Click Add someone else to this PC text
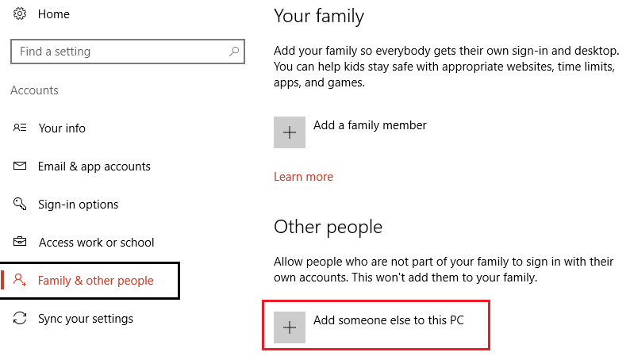 (389, 321)
